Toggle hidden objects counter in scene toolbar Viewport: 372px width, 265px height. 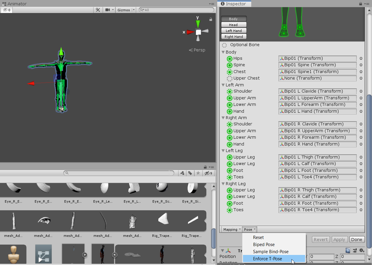pos(7,10)
